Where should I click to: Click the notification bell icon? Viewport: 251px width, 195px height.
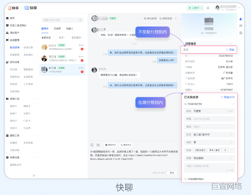(208, 8)
